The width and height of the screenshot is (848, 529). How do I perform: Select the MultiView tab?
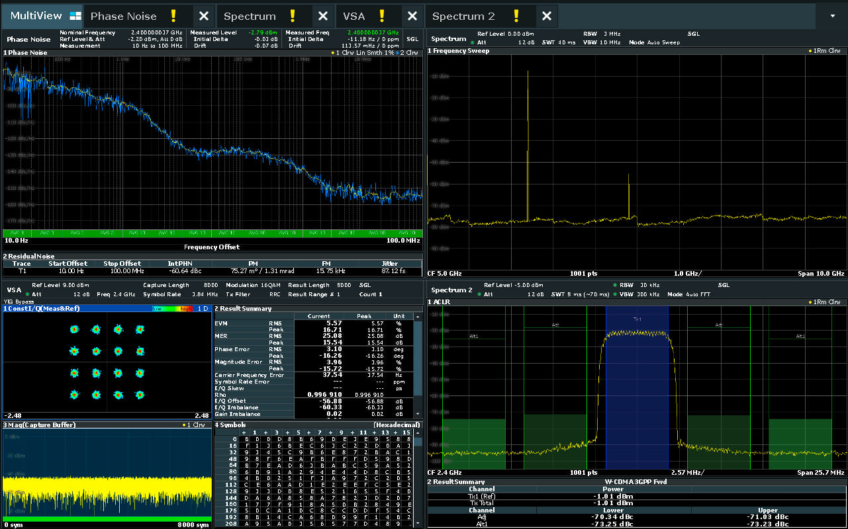[36, 16]
